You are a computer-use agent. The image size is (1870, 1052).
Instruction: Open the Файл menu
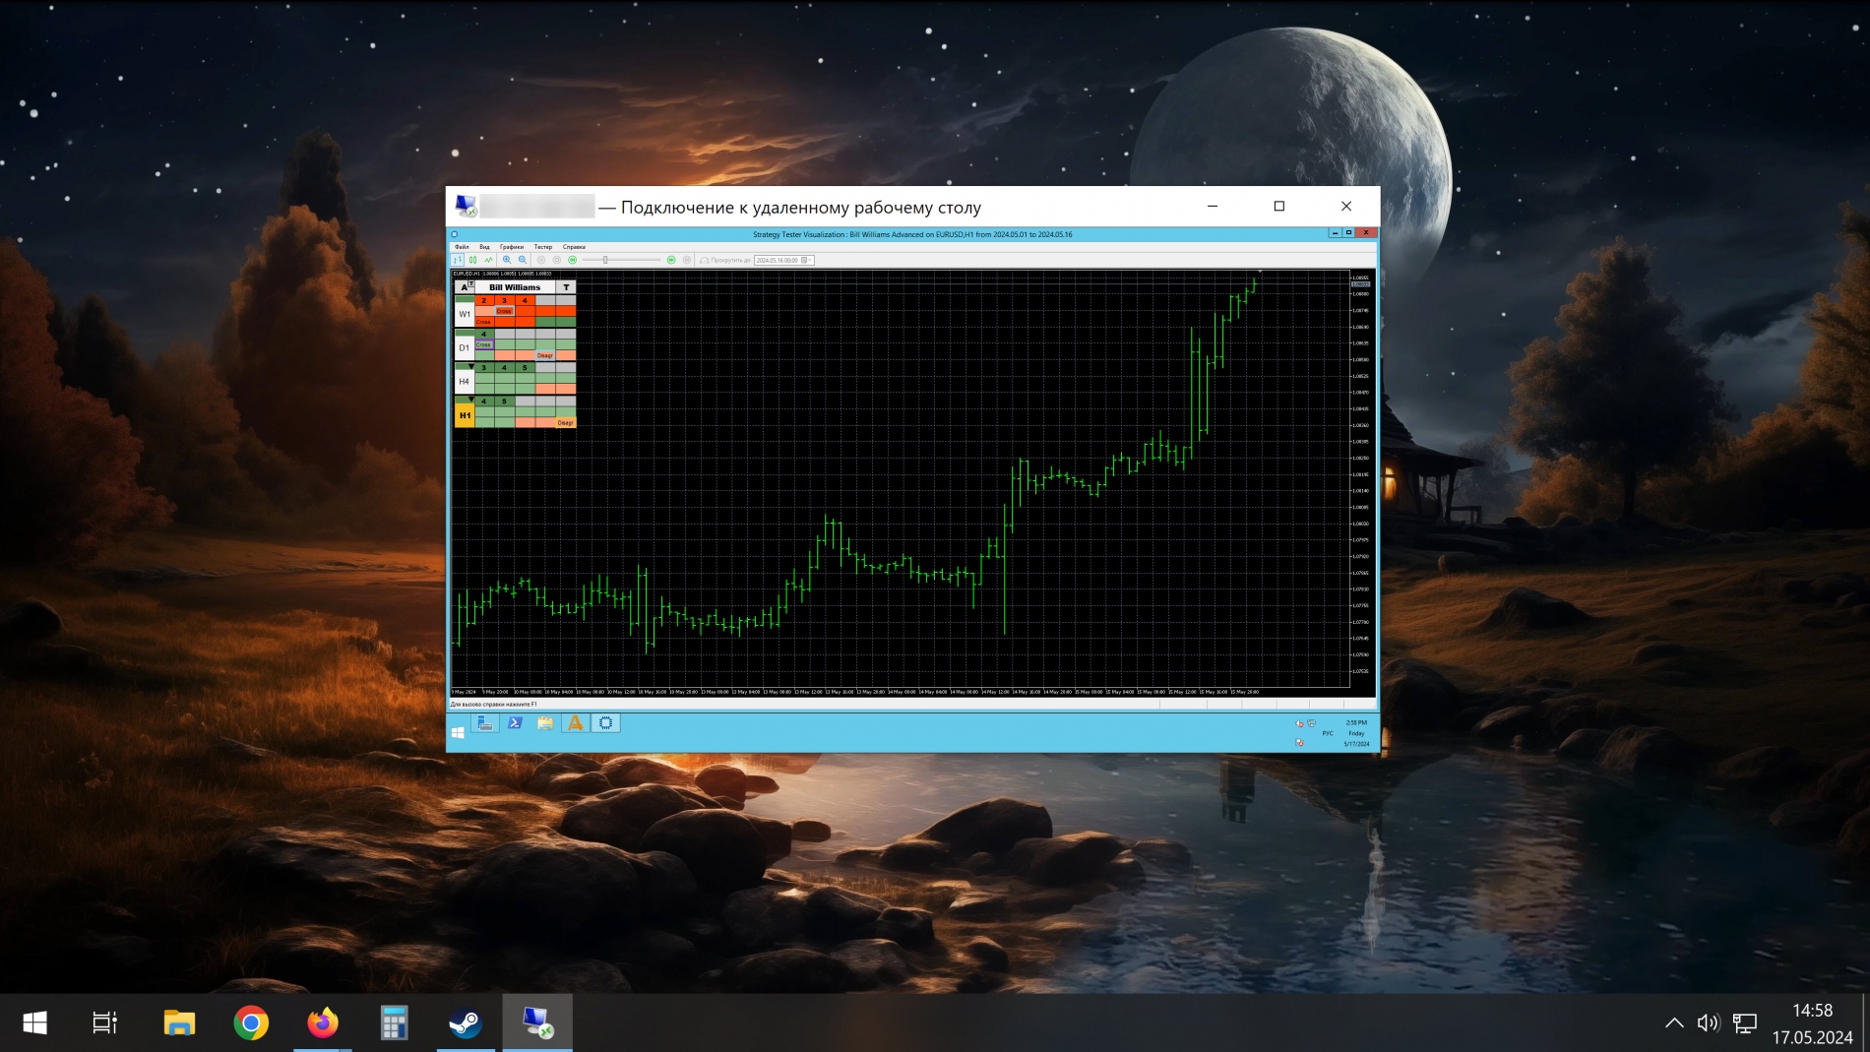coord(462,247)
